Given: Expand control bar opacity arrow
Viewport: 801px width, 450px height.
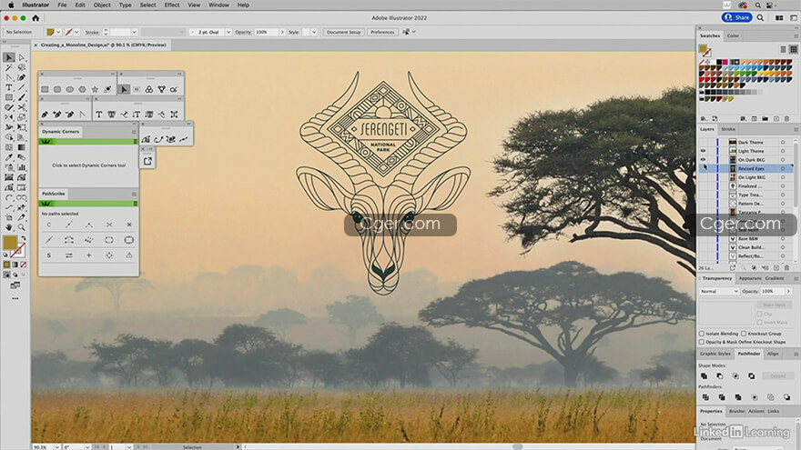Looking at the screenshot, I should (282, 32).
